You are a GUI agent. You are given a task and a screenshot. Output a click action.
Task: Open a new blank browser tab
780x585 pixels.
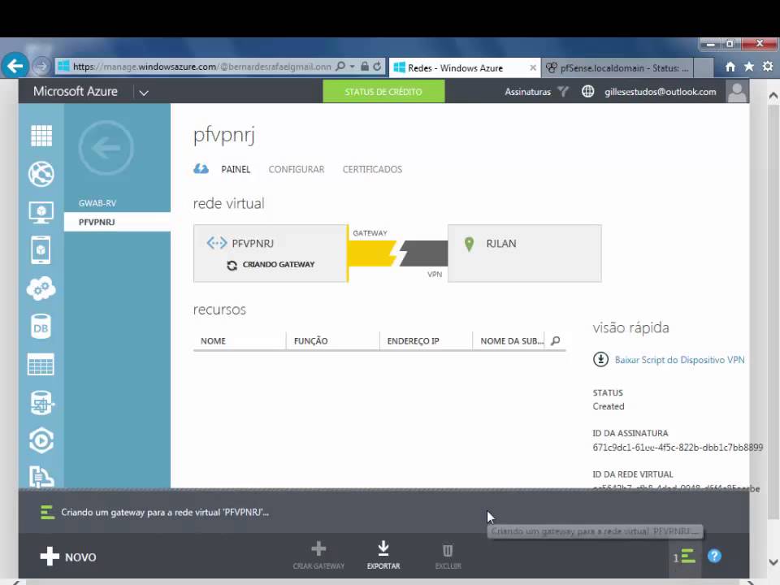point(704,68)
